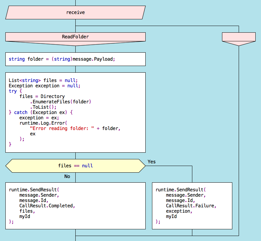
Task: Click the exception = ex; line
Action: coord(39,118)
